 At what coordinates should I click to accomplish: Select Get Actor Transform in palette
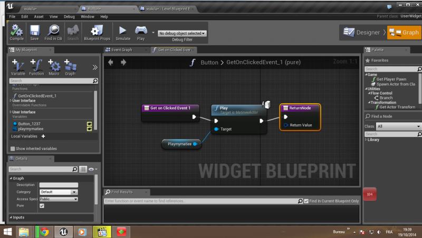click(x=397, y=107)
